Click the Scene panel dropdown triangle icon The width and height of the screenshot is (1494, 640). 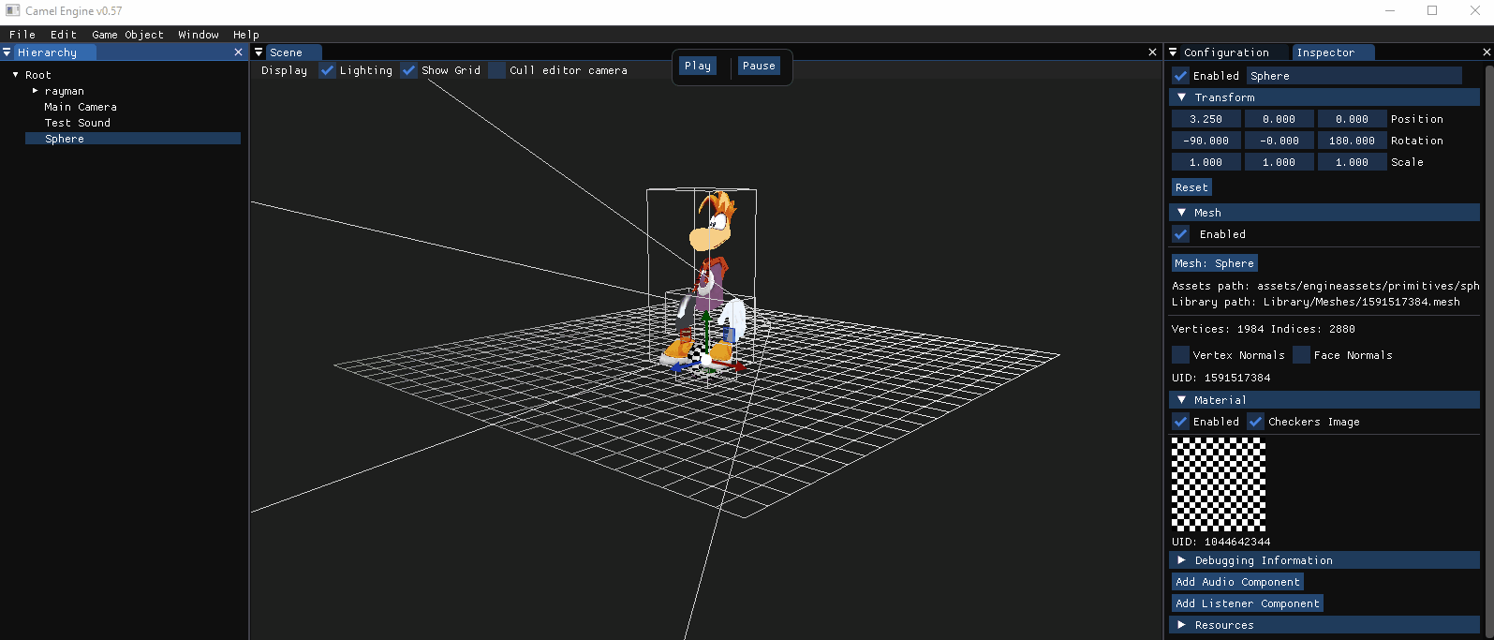coord(259,52)
